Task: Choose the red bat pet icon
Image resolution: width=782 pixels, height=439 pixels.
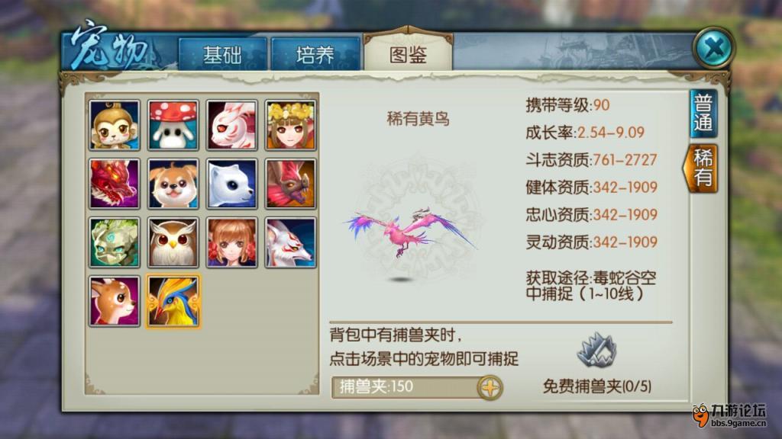Action: point(290,184)
